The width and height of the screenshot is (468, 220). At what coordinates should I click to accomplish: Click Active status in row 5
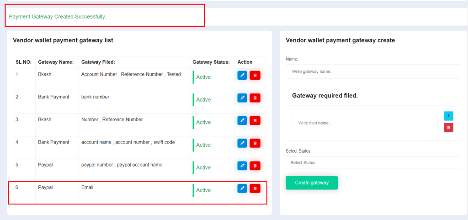coord(203,167)
